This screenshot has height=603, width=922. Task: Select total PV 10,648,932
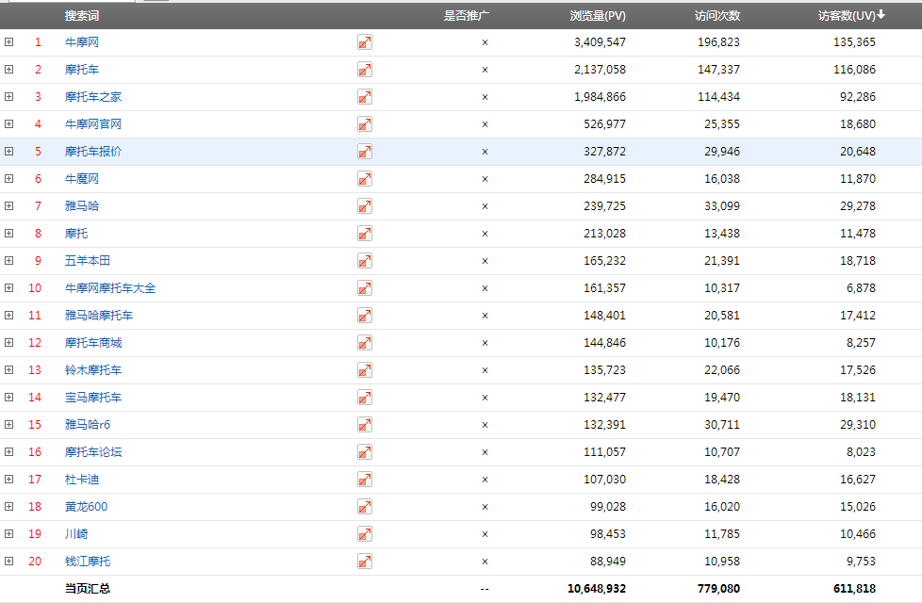(x=596, y=589)
